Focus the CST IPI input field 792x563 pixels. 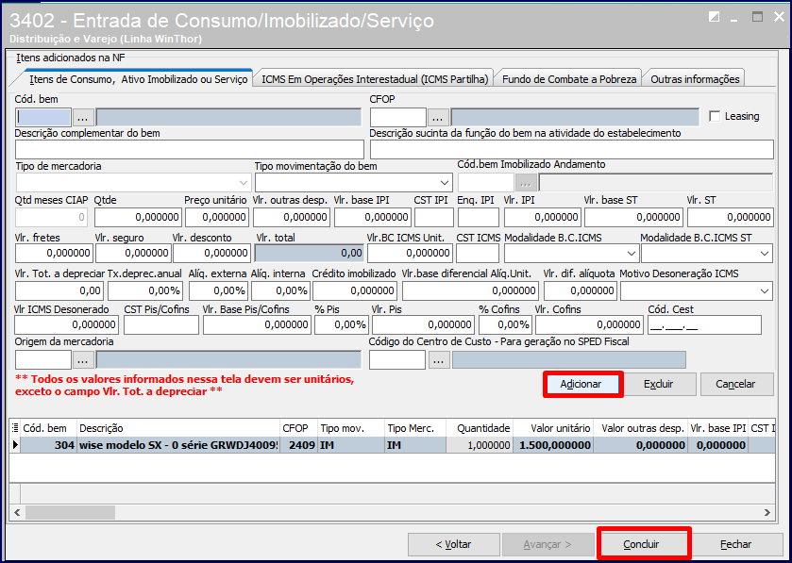click(x=434, y=218)
